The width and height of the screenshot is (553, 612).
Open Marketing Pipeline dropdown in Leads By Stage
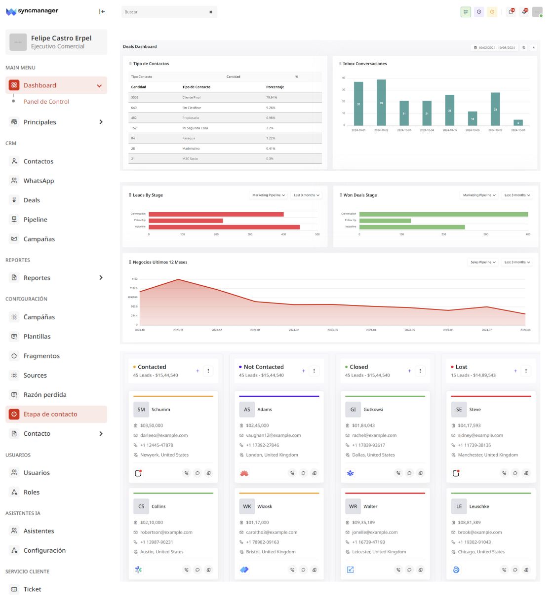pyautogui.click(x=269, y=195)
